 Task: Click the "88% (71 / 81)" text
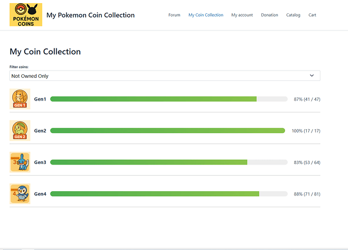click(307, 194)
